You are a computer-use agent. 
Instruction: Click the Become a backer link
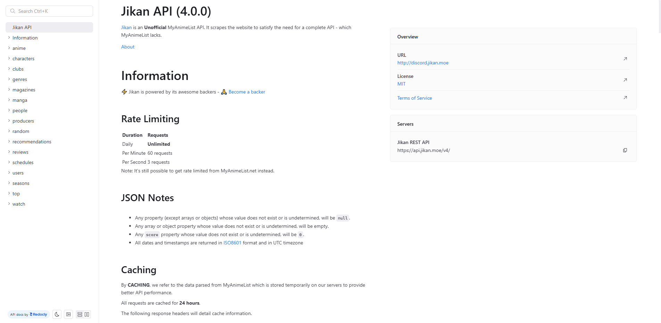(x=246, y=92)
